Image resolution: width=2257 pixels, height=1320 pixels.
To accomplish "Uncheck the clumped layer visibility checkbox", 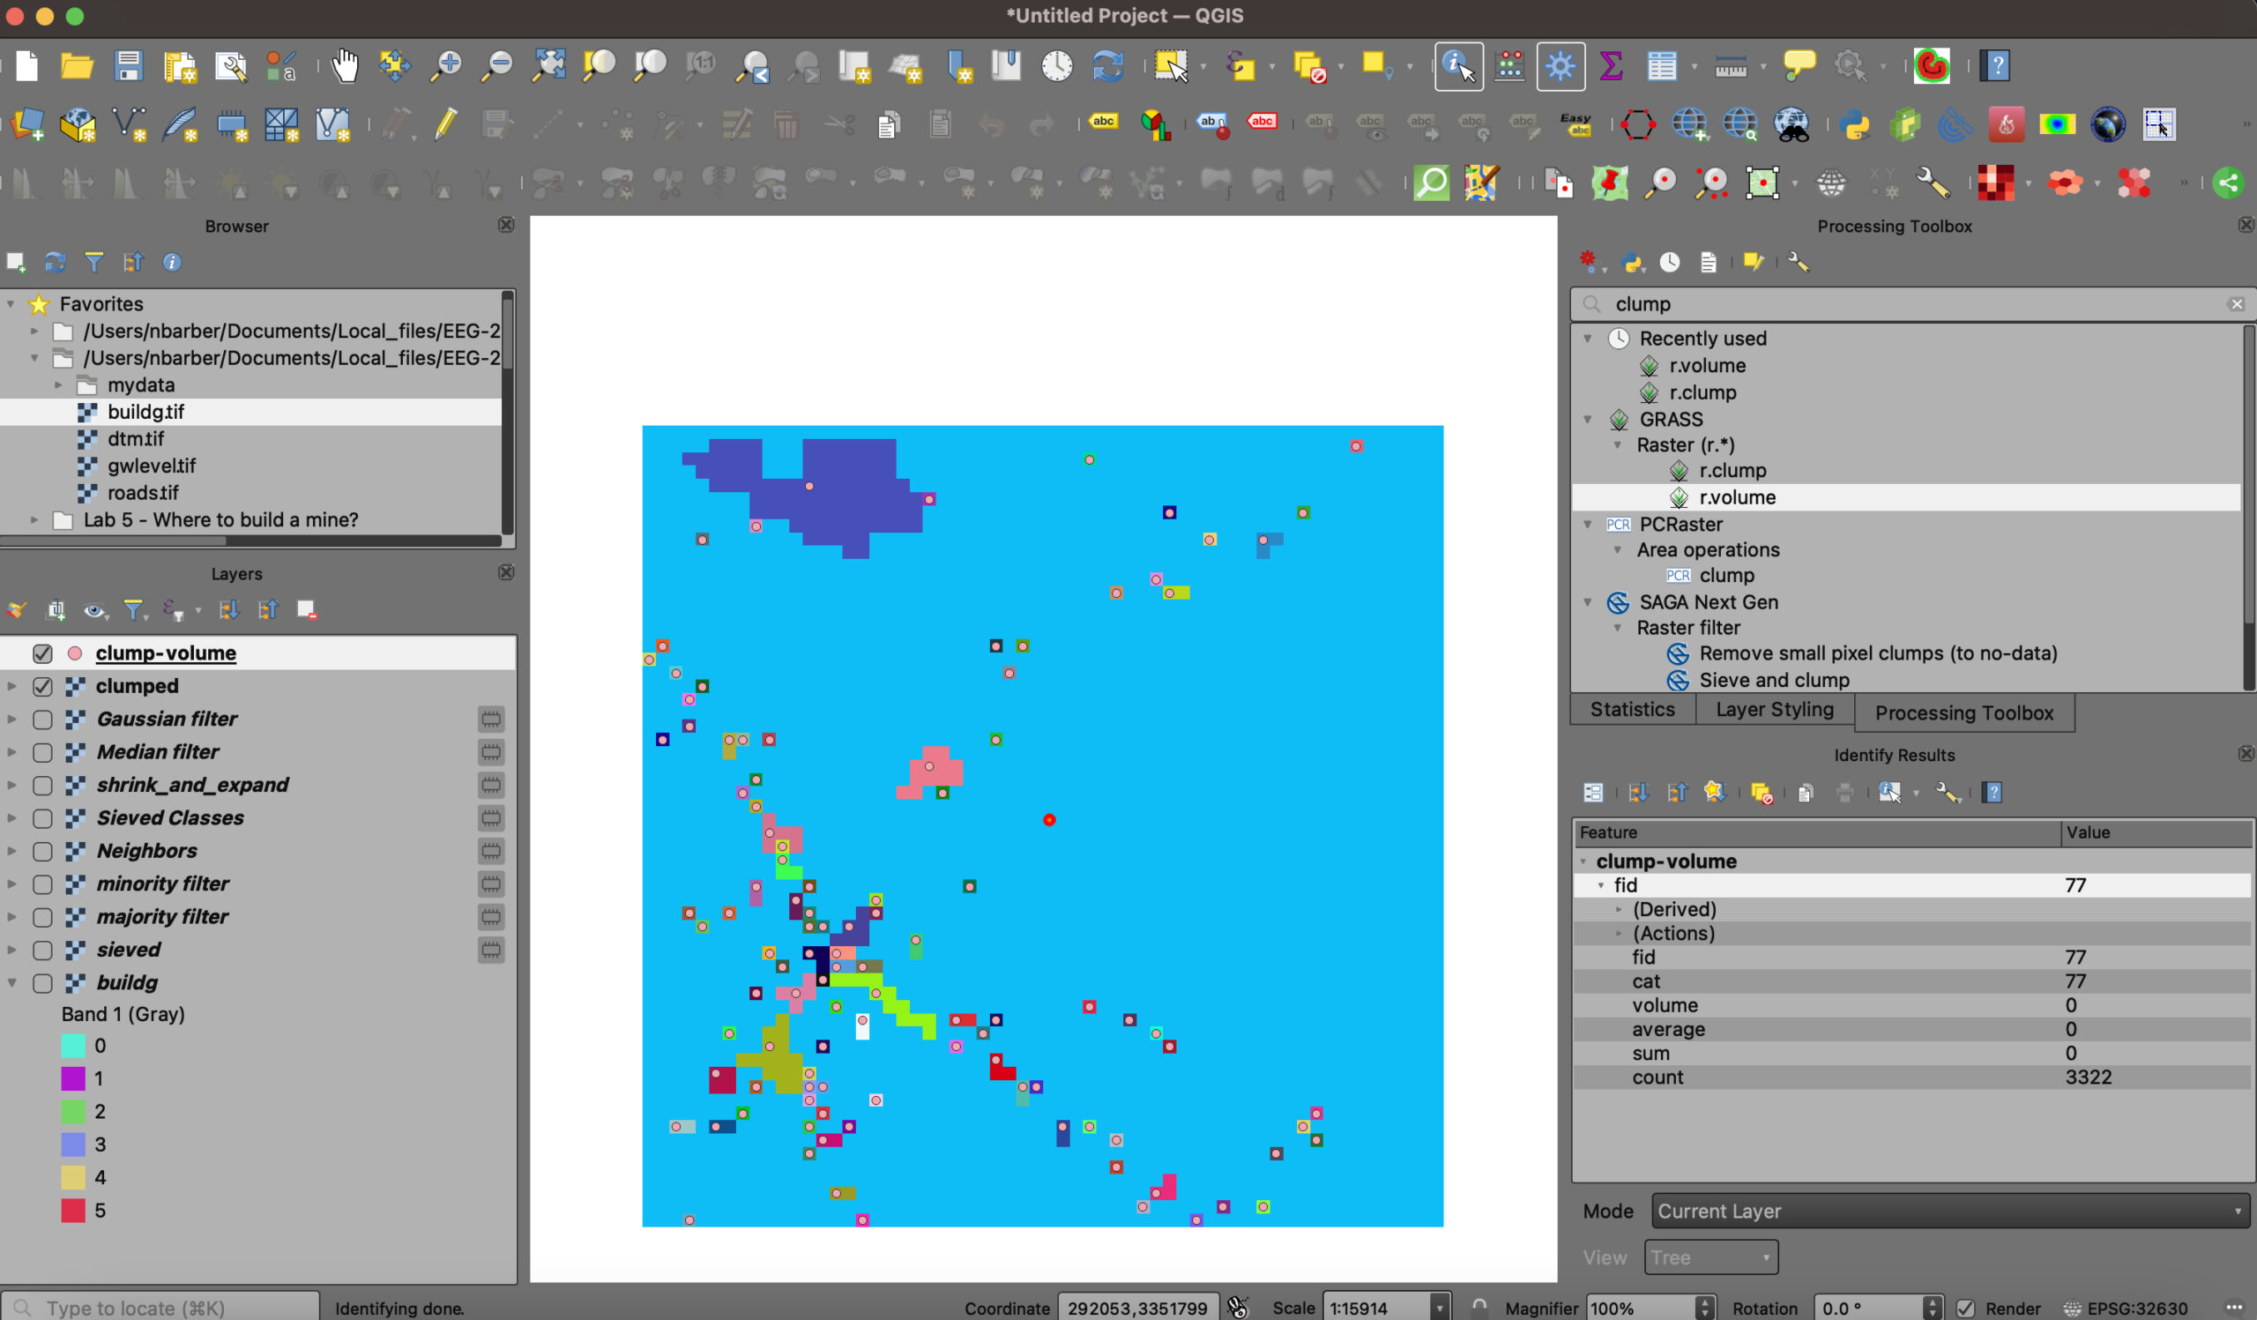I will click(42, 687).
